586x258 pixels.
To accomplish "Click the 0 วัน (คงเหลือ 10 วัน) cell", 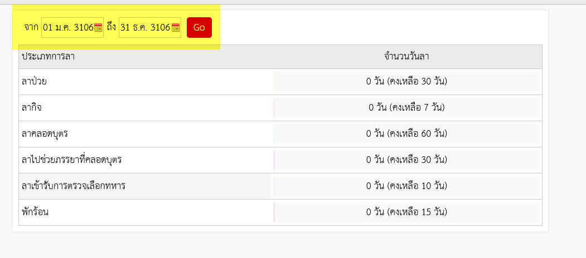I will [x=406, y=186].
